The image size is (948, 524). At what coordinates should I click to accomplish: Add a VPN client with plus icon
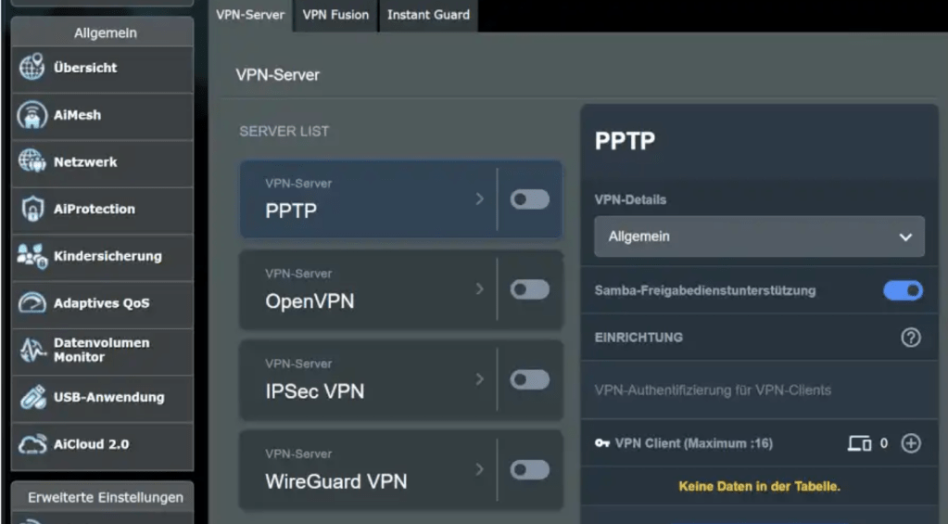911,443
